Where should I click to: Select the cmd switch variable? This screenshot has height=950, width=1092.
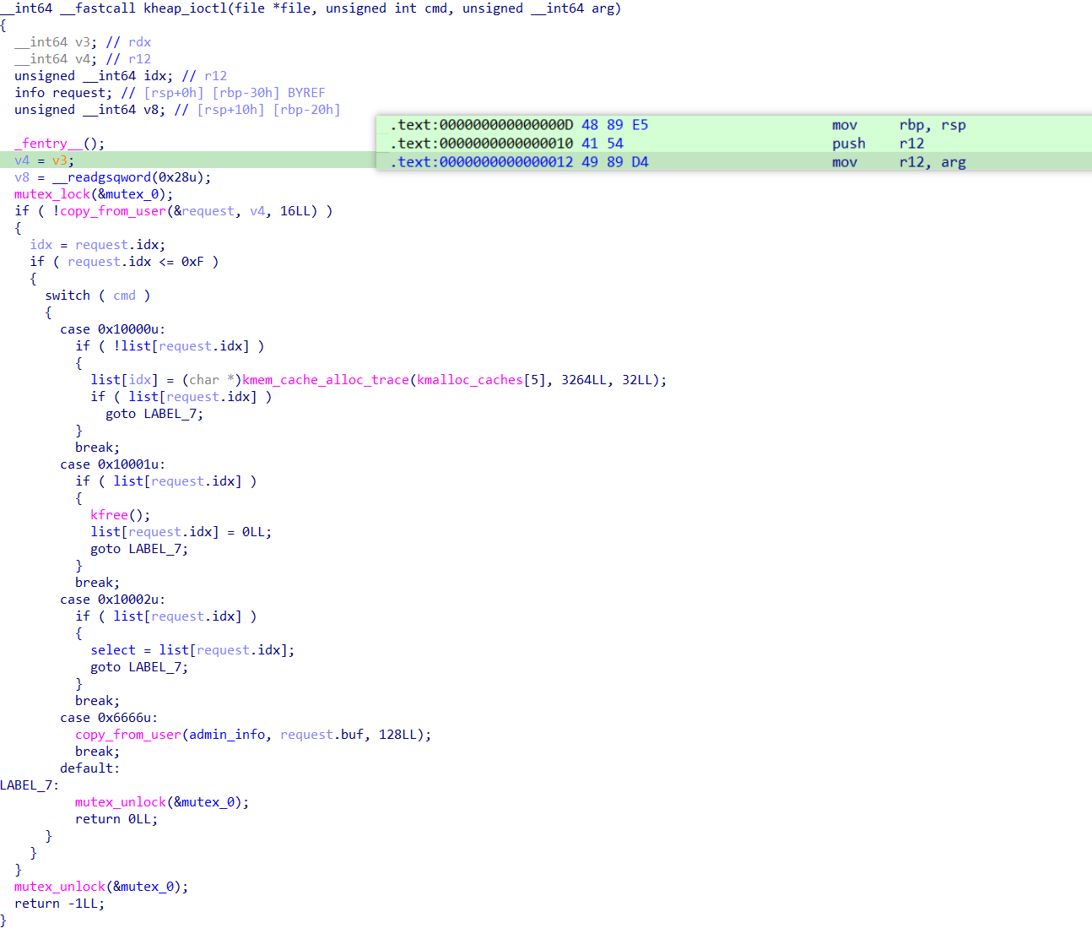click(x=124, y=295)
